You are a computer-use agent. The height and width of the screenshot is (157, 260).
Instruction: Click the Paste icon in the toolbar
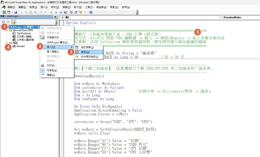point(30,12)
